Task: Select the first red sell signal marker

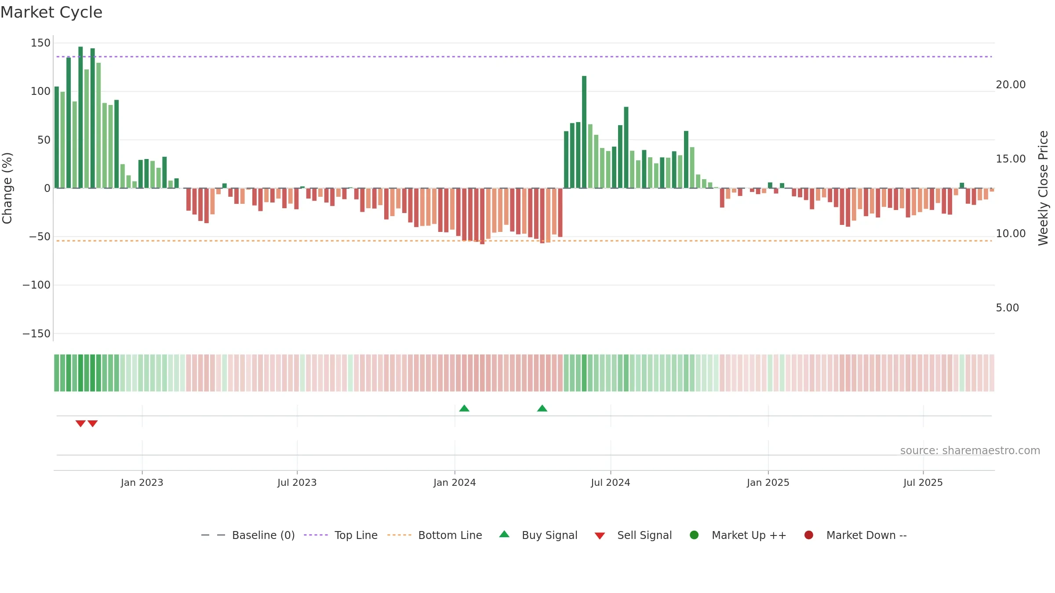Action: click(80, 423)
